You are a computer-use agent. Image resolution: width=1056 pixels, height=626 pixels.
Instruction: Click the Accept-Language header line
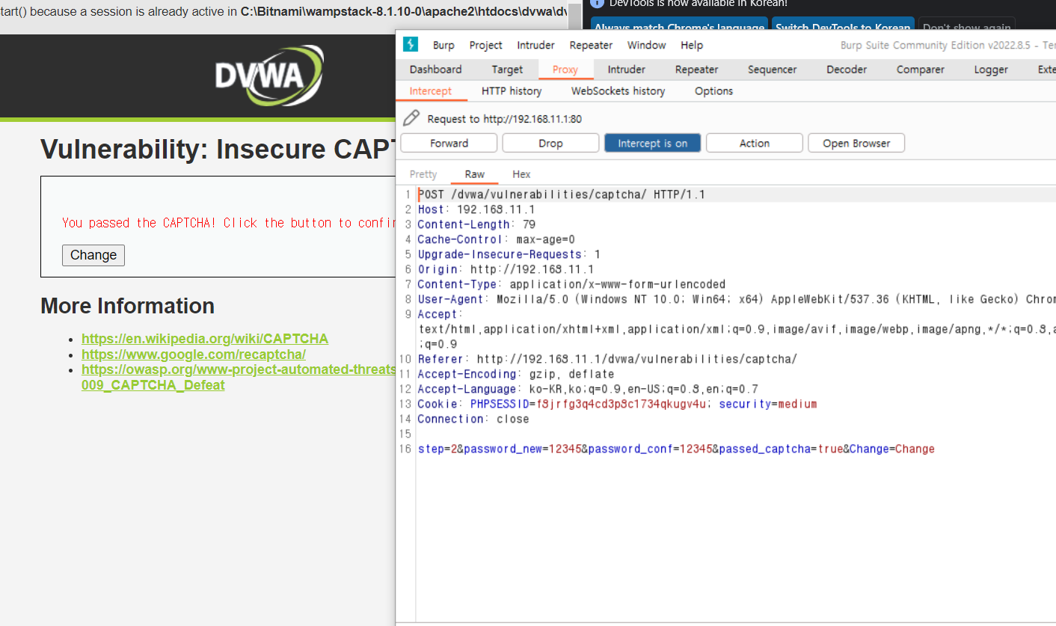click(588, 389)
